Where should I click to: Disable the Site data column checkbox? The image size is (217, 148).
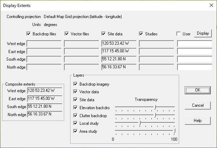103,34
